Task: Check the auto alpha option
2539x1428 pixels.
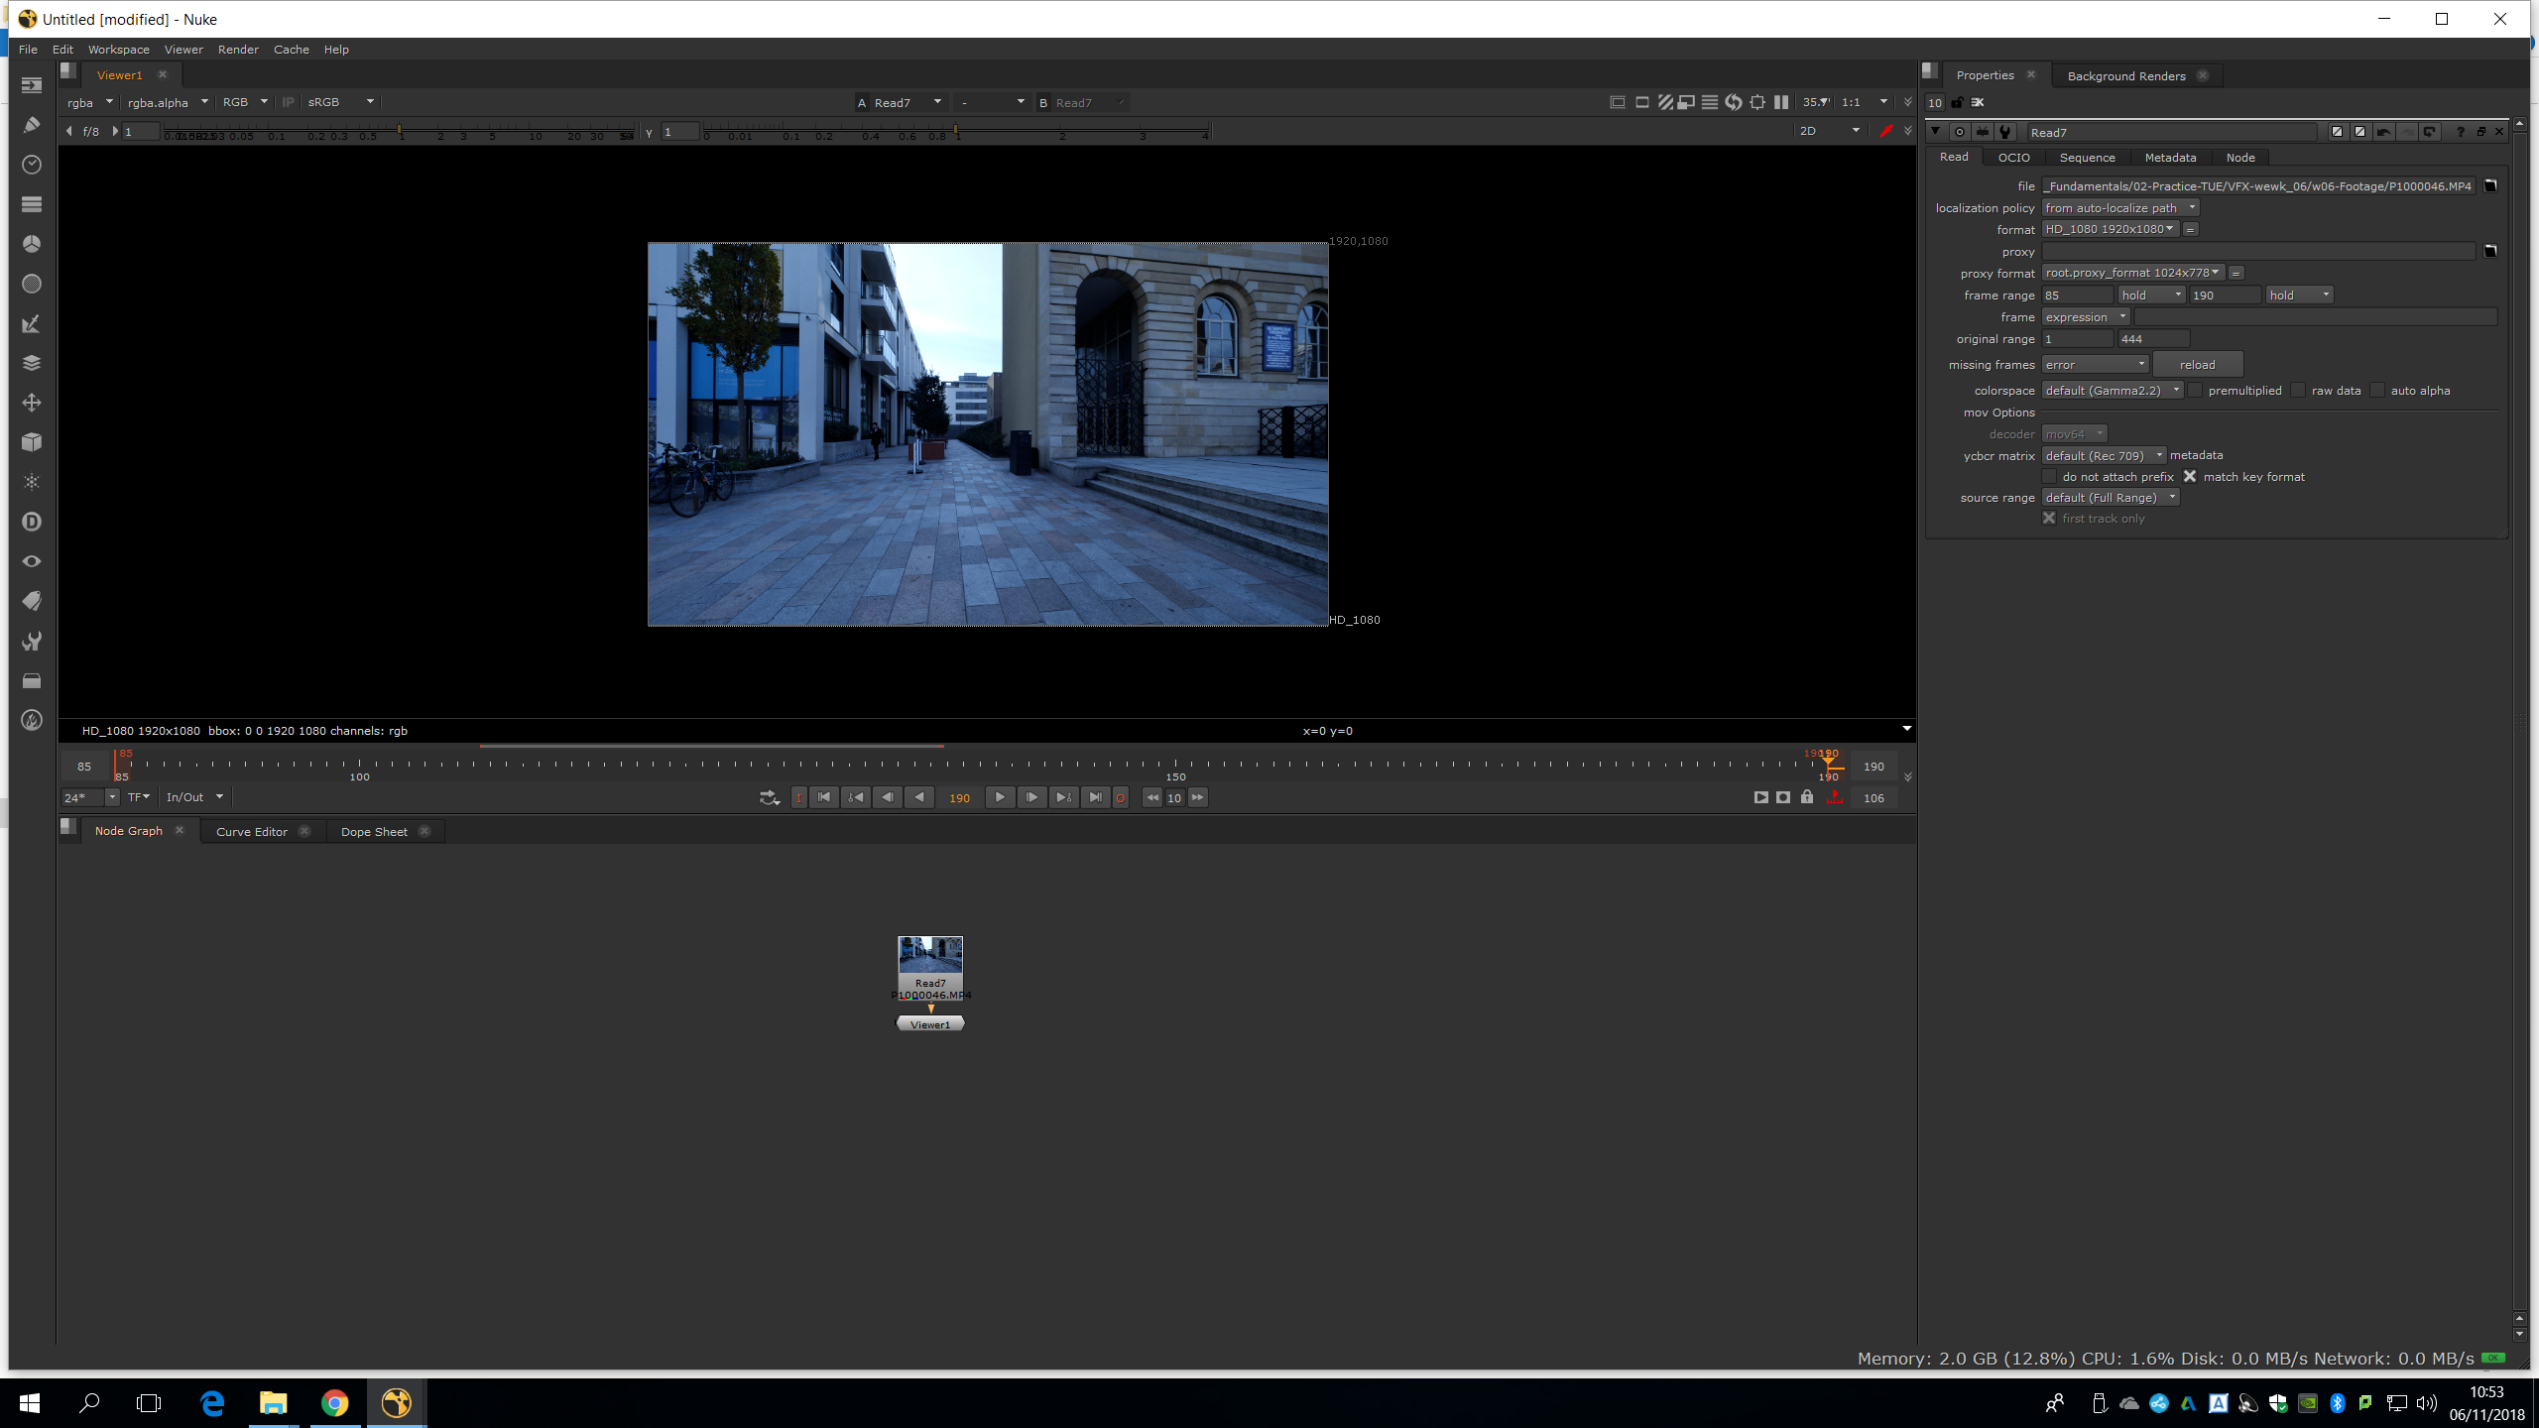Action: tap(2378, 391)
